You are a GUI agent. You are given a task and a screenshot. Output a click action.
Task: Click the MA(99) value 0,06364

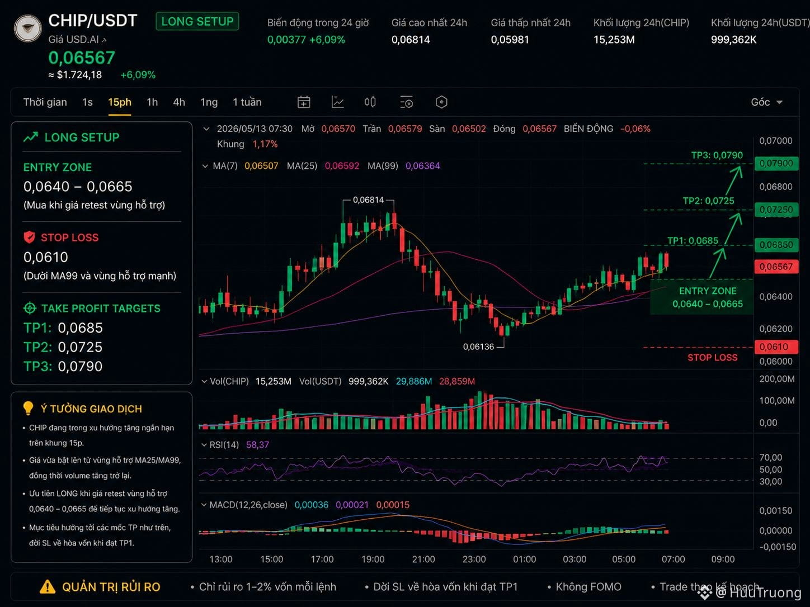422,165
